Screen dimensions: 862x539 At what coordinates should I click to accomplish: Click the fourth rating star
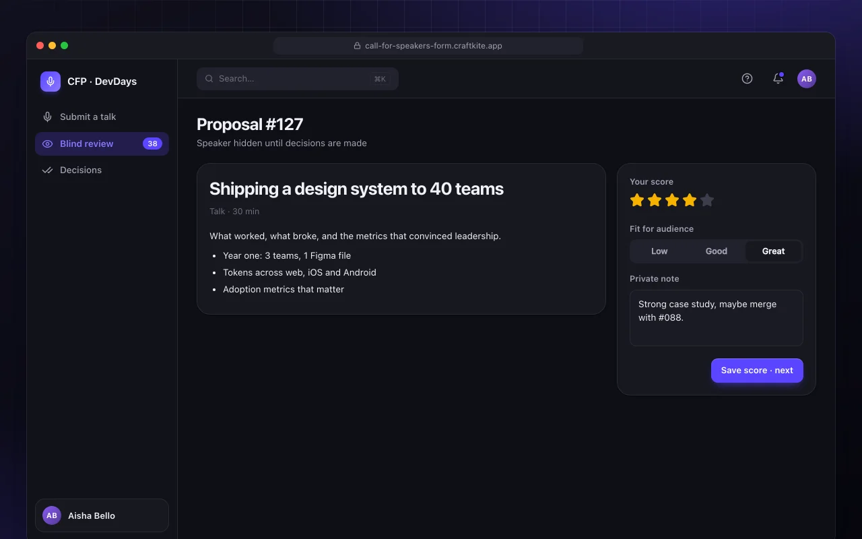coord(690,200)
